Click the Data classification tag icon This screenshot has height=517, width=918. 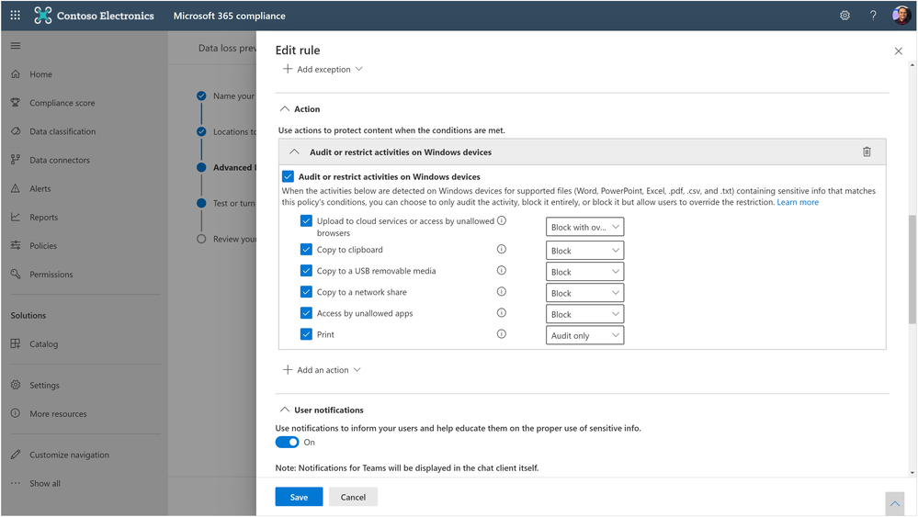pyautogui.click(x=16, y=131)
